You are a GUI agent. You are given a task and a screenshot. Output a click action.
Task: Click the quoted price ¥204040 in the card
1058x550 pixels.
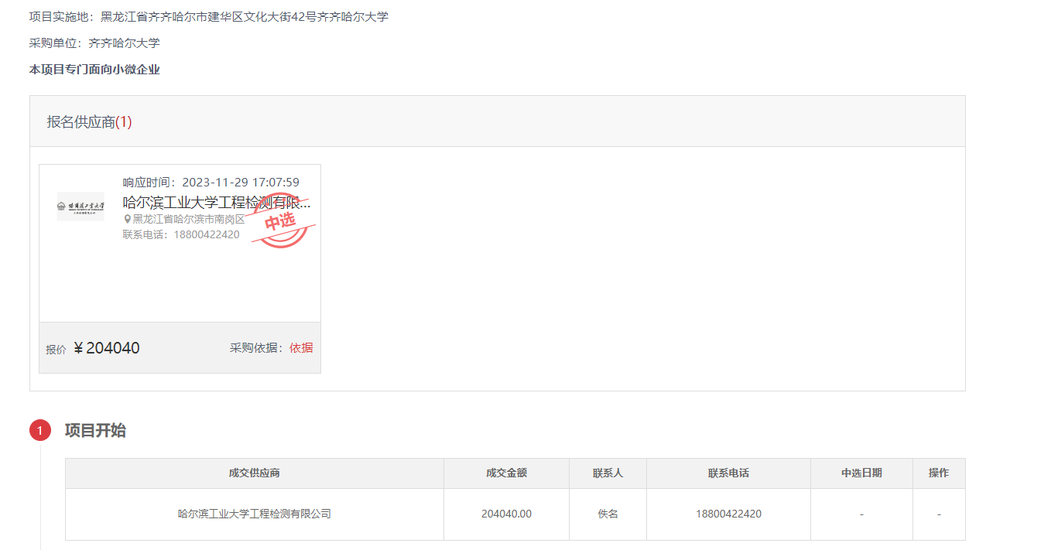(x=106, y=348)
